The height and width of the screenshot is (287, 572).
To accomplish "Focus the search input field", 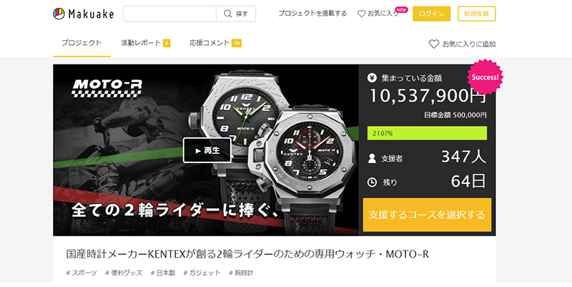I will [x=169, y=14].
